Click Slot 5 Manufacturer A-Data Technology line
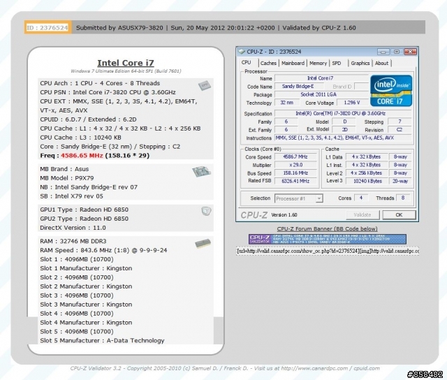 [102, 341]
